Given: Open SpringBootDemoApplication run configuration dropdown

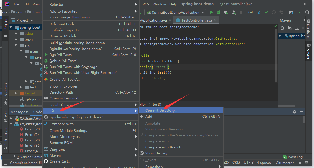Looking at the screenshot, I should click(175, 13).
